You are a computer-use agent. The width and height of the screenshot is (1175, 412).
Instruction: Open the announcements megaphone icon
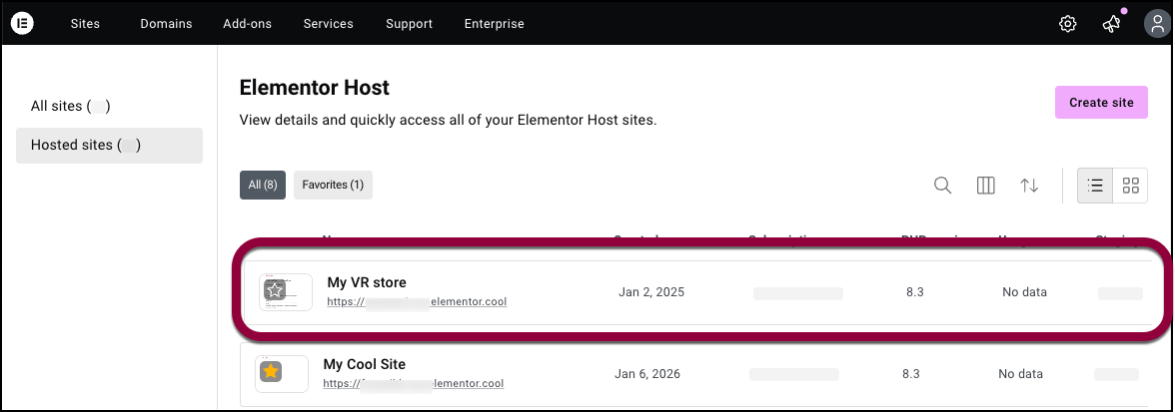(1111, 24)
